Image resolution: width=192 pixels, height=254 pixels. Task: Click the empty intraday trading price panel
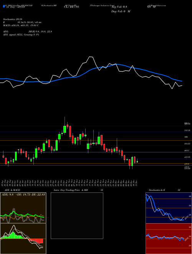[x=77, y=216]
